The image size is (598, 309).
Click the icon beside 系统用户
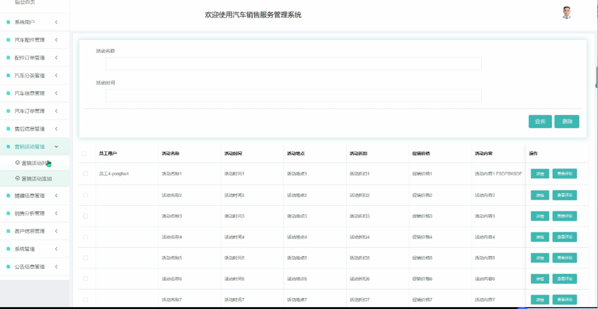point(8,22)
